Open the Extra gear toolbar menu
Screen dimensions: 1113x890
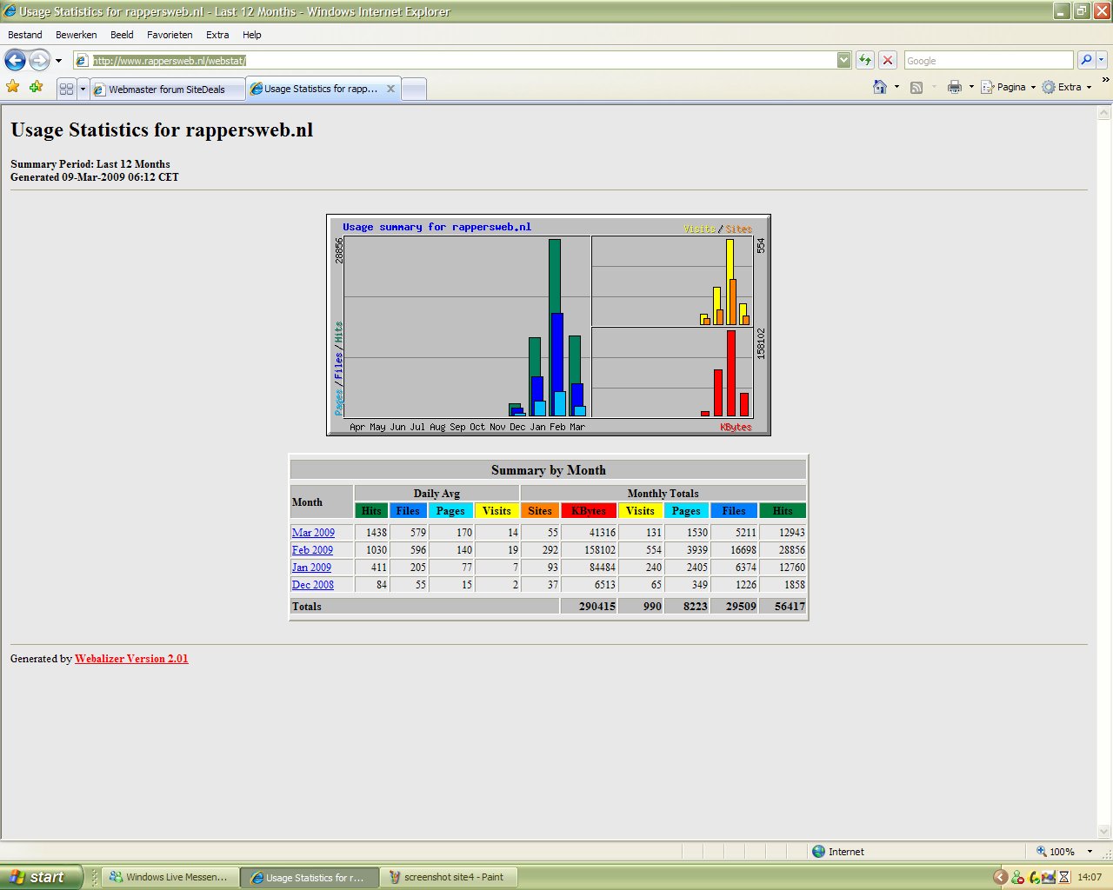[x=1066, y=87]
